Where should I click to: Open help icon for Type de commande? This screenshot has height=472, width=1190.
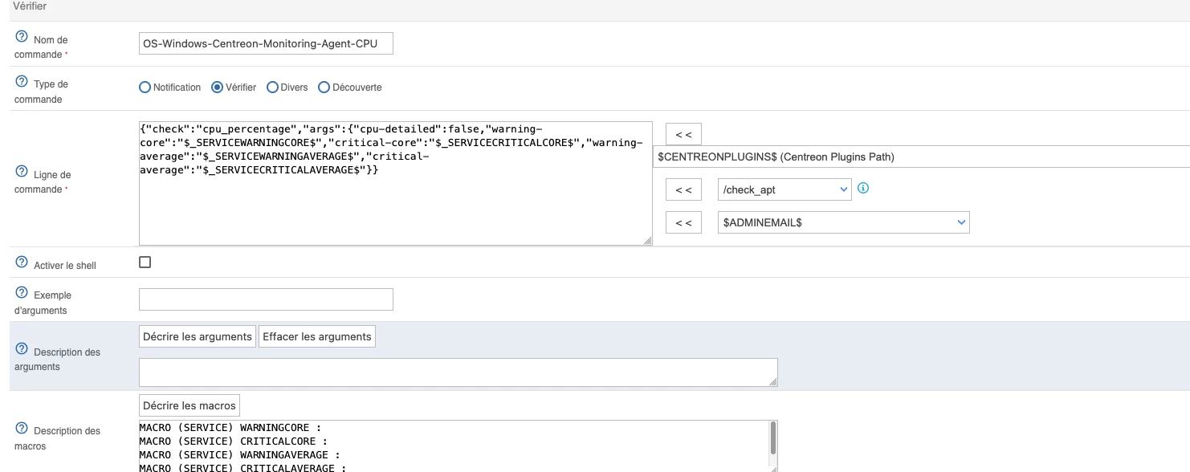(x=21, y=83)
